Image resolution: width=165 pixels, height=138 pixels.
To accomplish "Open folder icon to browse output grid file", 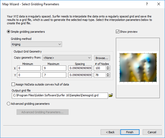I will 111,95.
